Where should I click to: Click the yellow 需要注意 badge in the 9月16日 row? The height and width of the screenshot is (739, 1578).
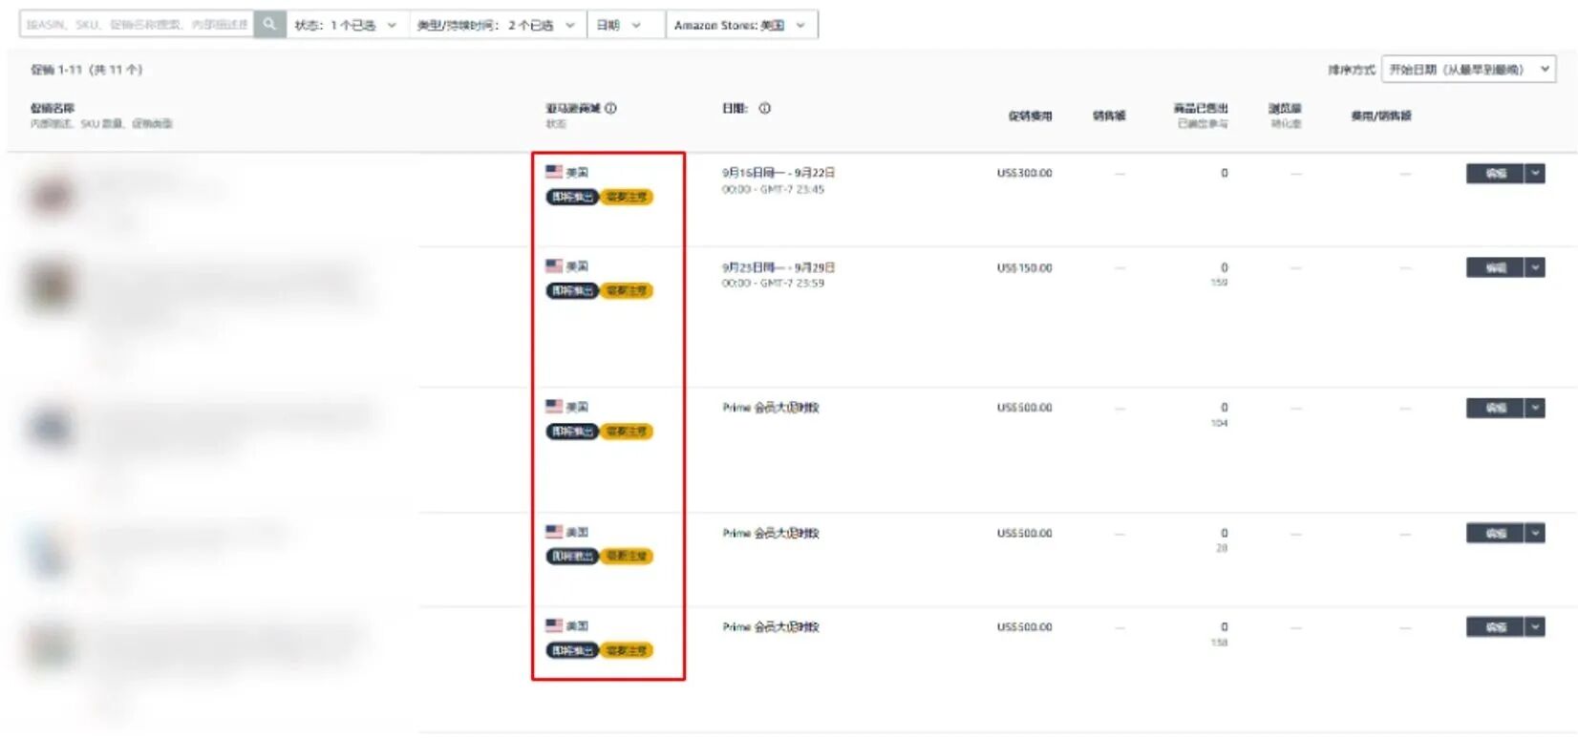click(x=627, y=197)
